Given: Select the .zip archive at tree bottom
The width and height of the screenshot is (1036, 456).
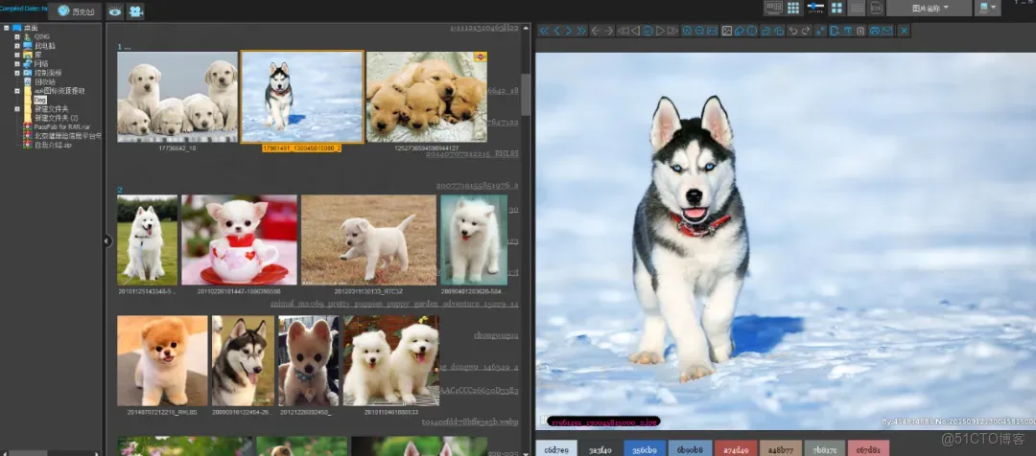Looking at the screenshot, I should 53,145.
